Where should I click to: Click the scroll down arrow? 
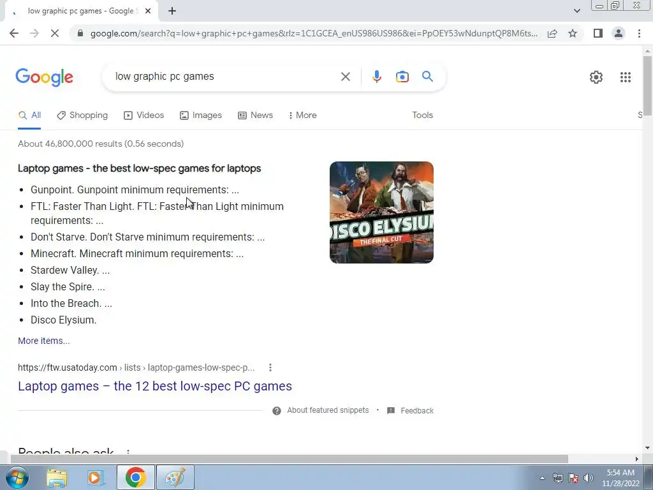pos(647,448)
